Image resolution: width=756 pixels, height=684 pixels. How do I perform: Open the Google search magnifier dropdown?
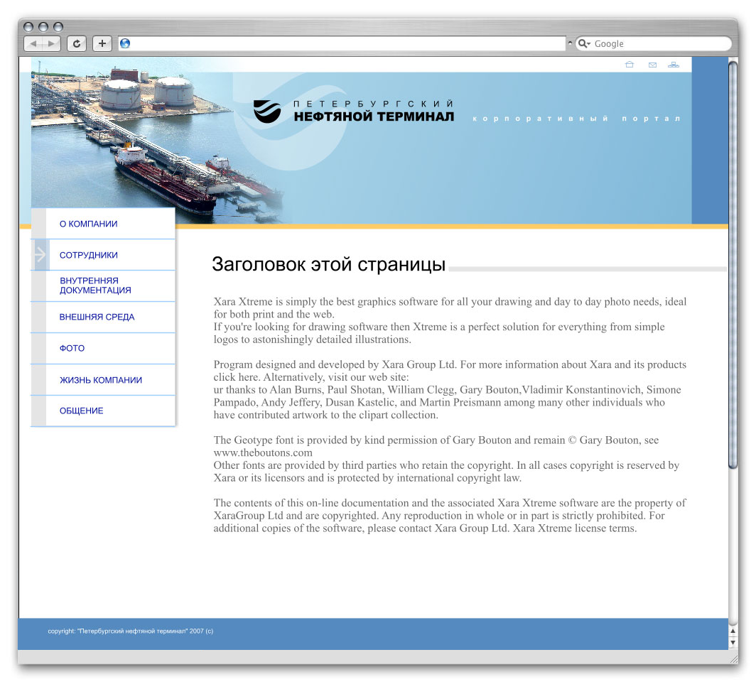[584, 44]
